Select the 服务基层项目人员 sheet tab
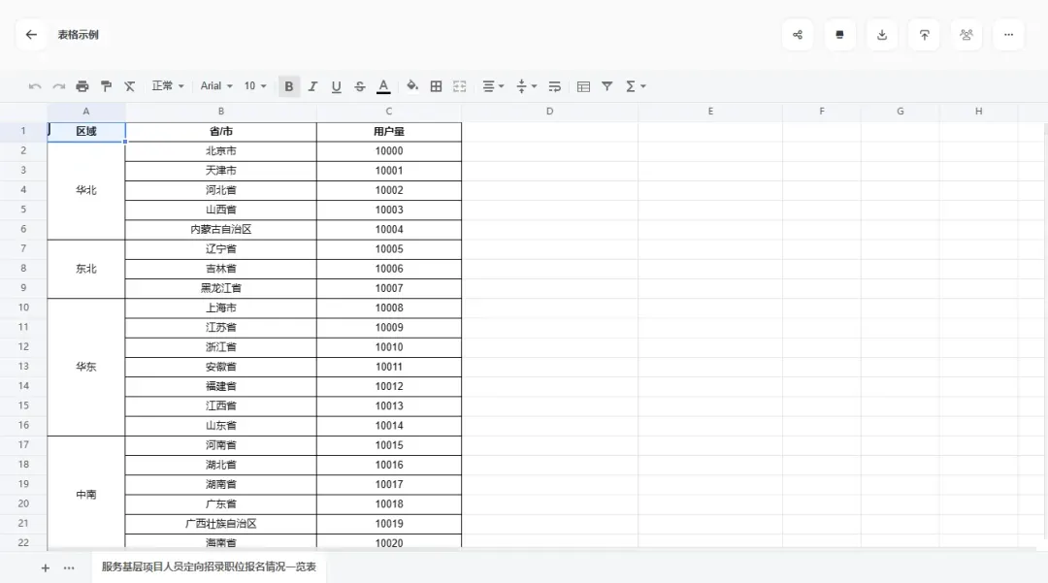The image size is (1048, 583). 209,567
